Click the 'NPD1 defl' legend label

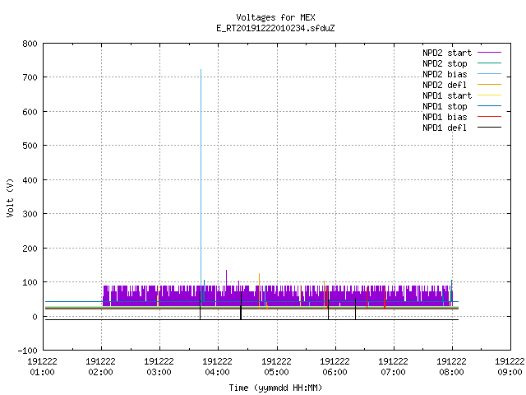coord(445,128)
